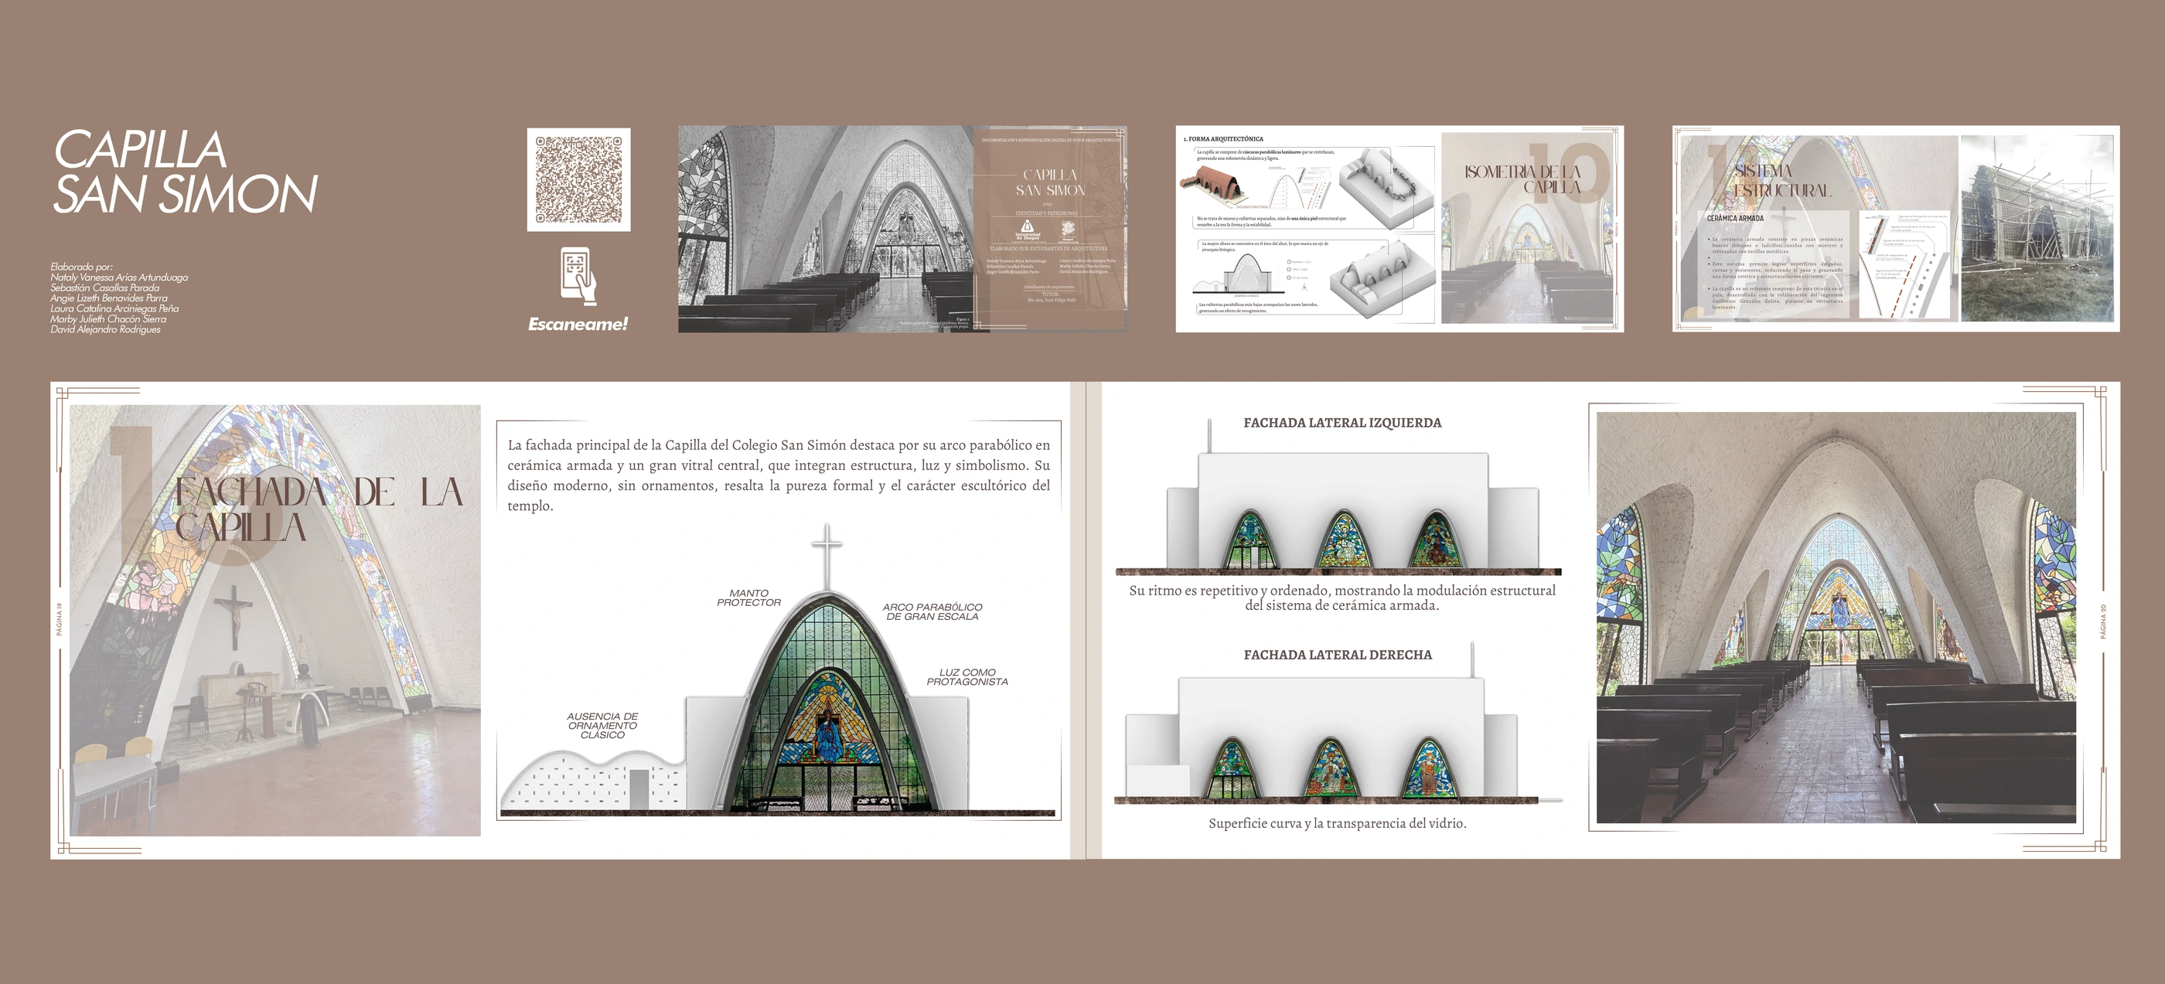Click the 'CAPILLA SAN SIMON' main title

[185, 172]
